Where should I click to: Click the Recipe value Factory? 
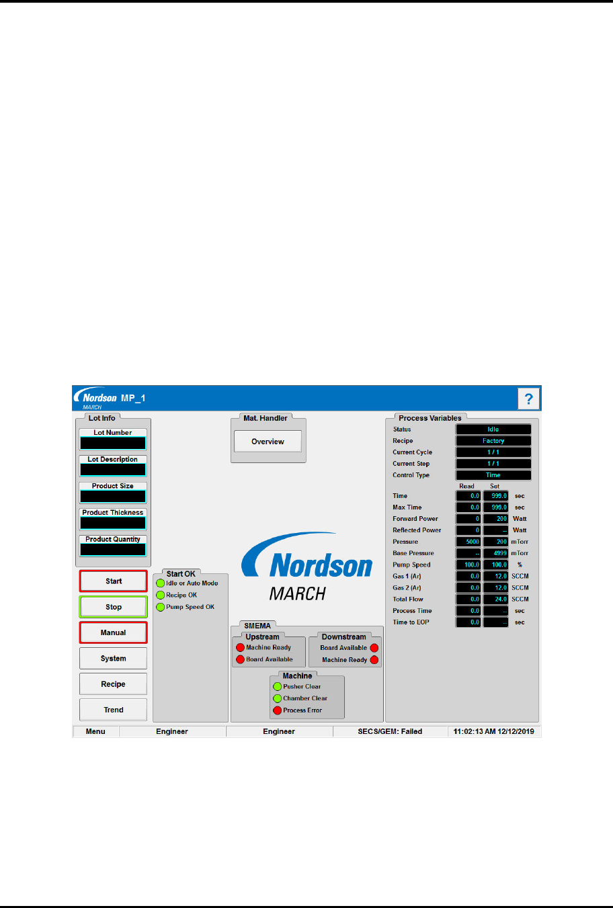[x=493, y=441]
